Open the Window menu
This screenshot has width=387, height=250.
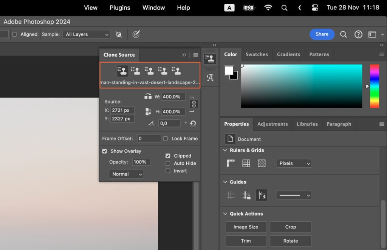coord(153,8)
